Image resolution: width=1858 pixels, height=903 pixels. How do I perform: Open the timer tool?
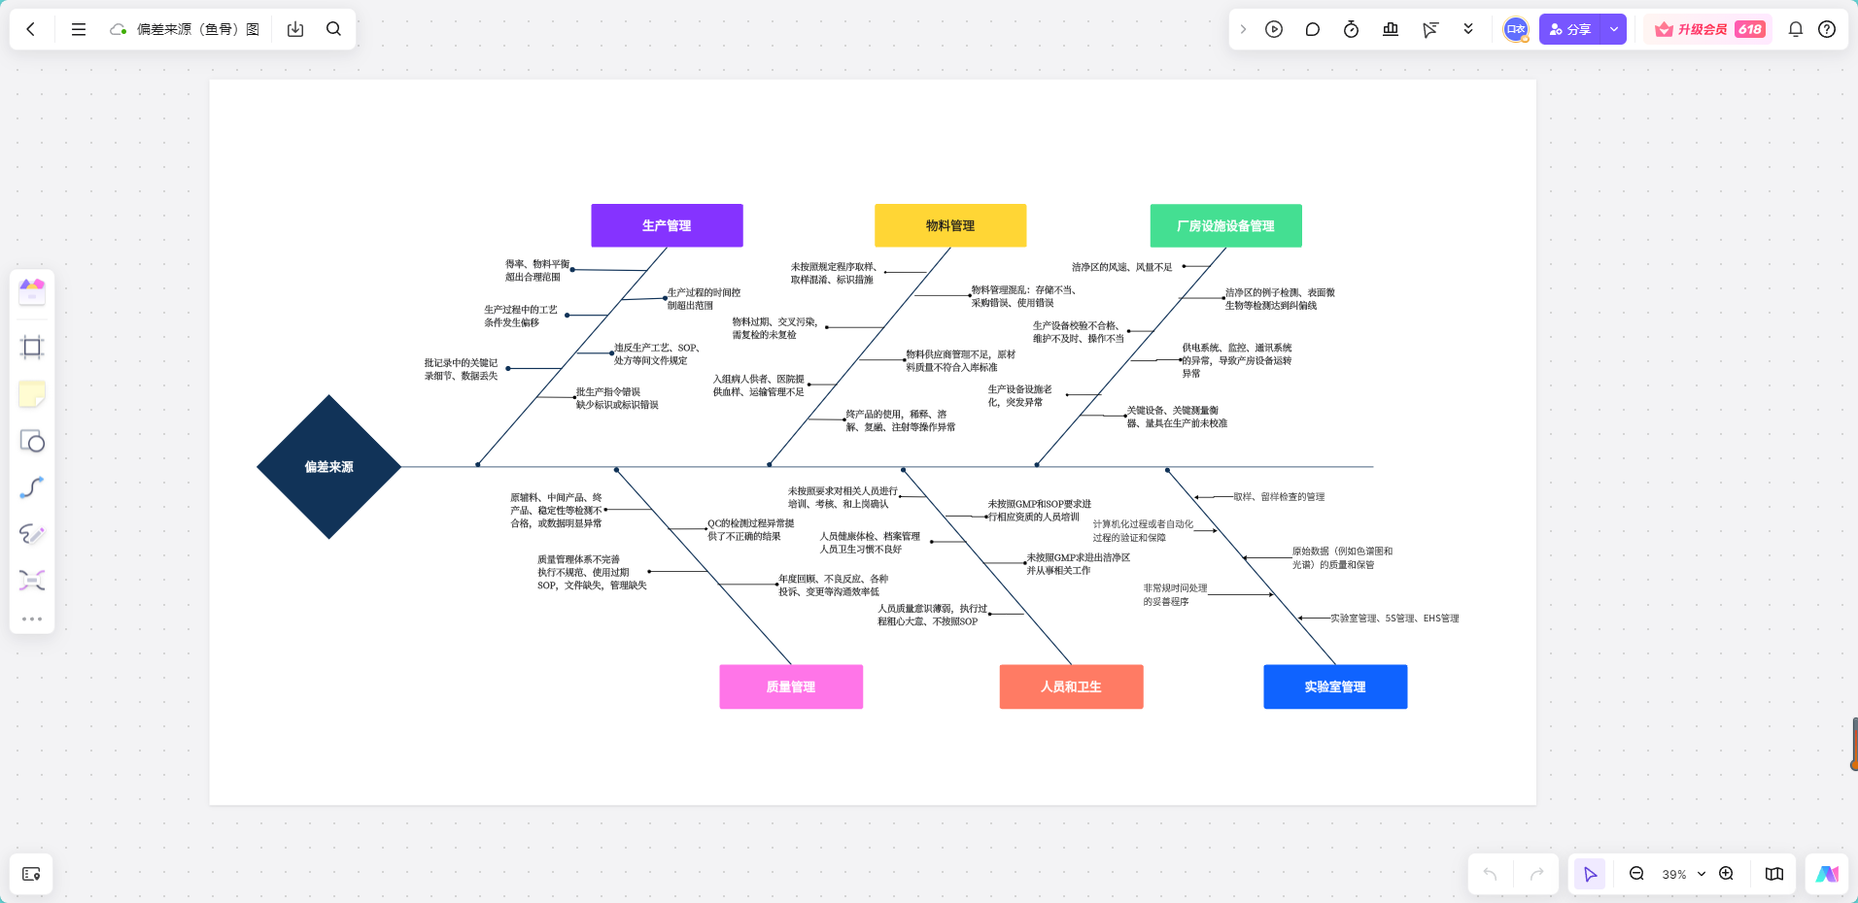coord(1351,29)
